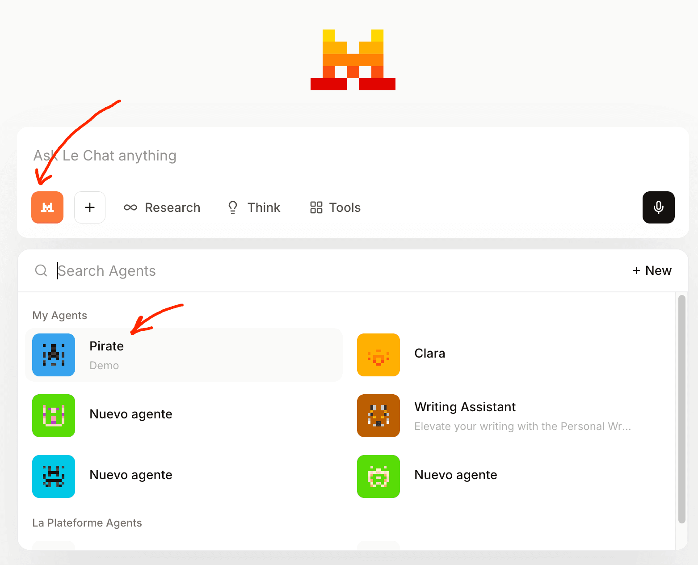
Task: Click the plus attachment button
Action: coord(90,207)
